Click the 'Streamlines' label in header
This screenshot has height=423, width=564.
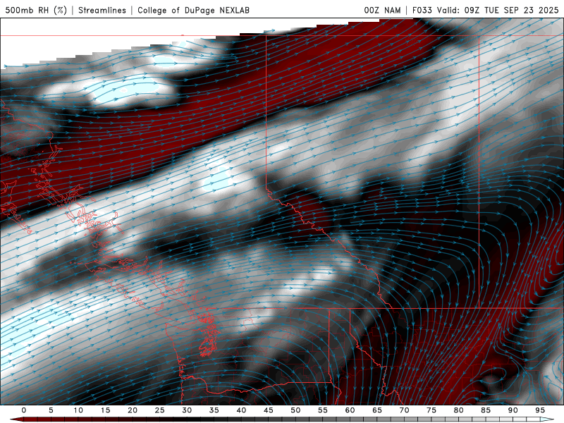(102, 10)
